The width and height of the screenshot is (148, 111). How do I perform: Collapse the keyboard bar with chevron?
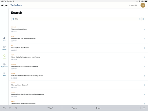[x=144, y=108]
